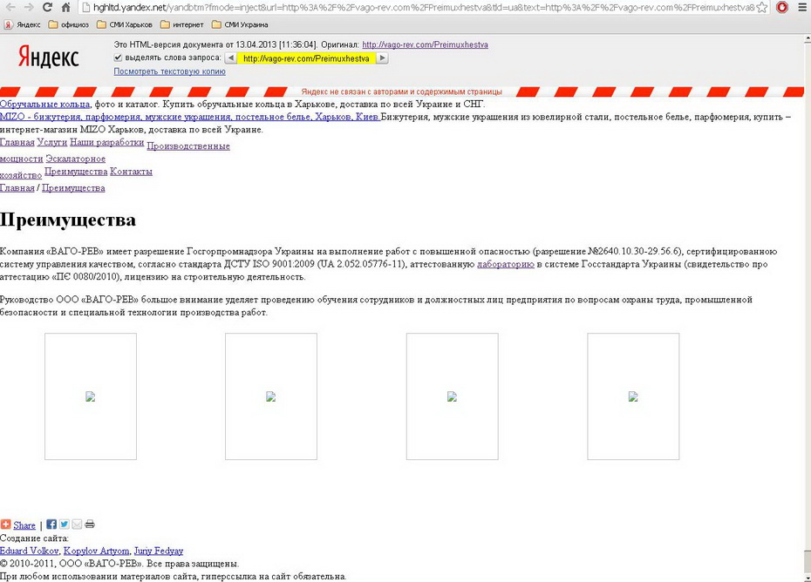Toggle 'выделять слова запроса' checkbox

(x=119, y=58)
